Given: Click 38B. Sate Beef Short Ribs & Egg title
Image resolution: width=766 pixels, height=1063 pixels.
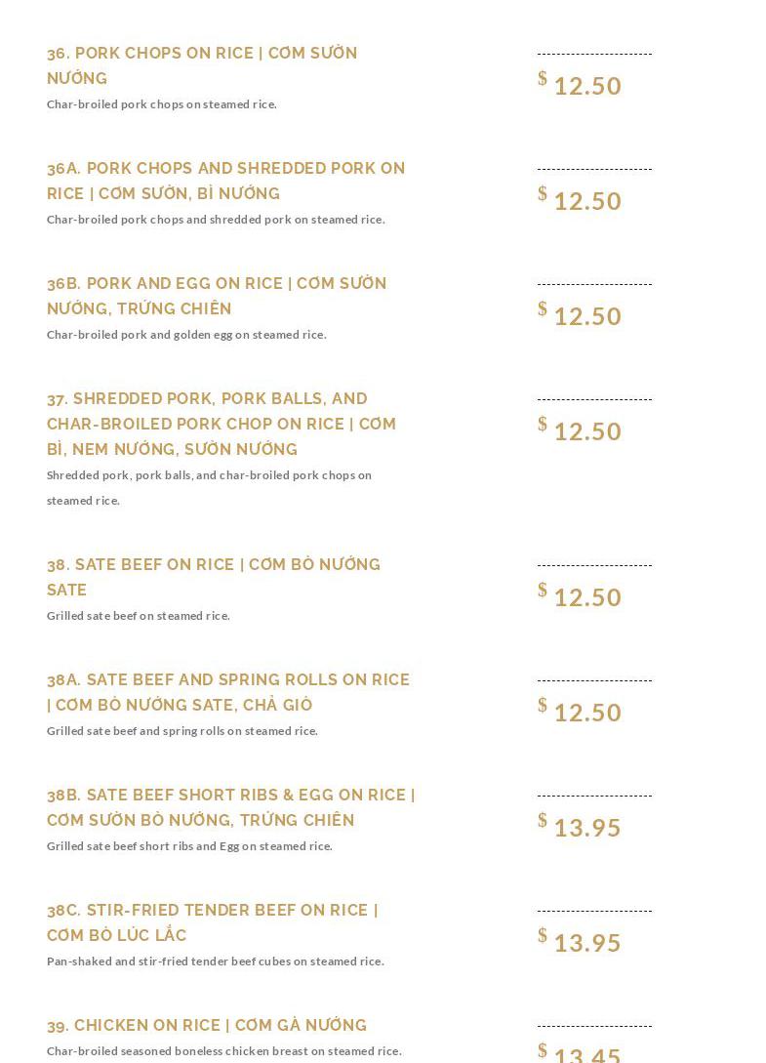Looking at the screenshot, I should coord(230,807).
